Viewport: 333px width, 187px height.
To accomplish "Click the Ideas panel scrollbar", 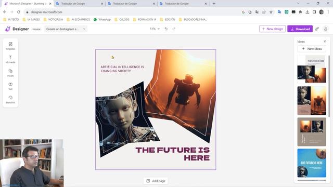I will click(329, 86).
